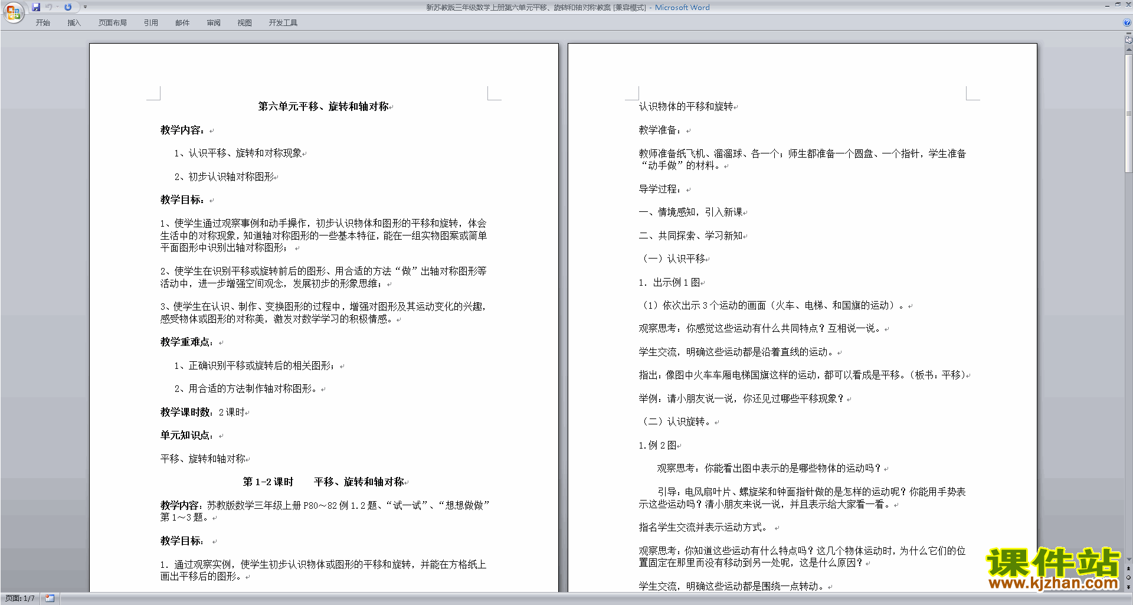This screenshot has height=605, width=1133.
Task: Select the 邮件 ribbon tab
Action: [x=182, y=23]
